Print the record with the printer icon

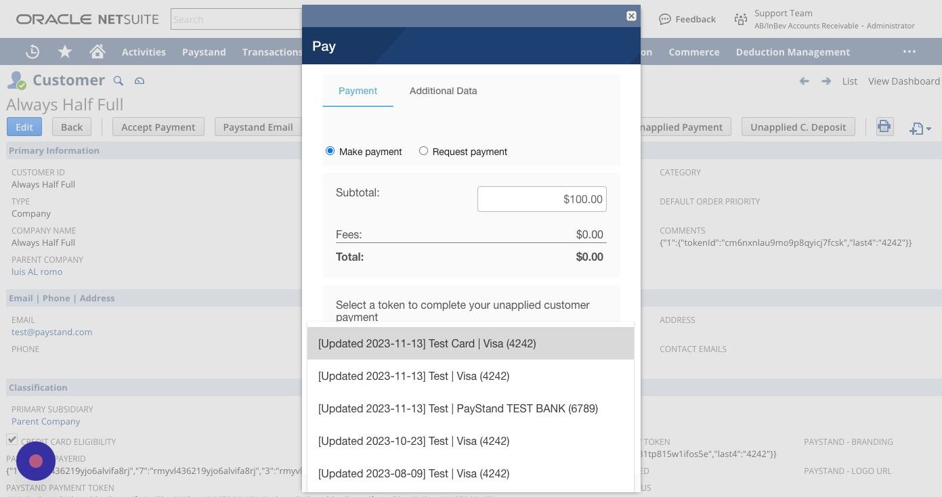pos(884,126)
